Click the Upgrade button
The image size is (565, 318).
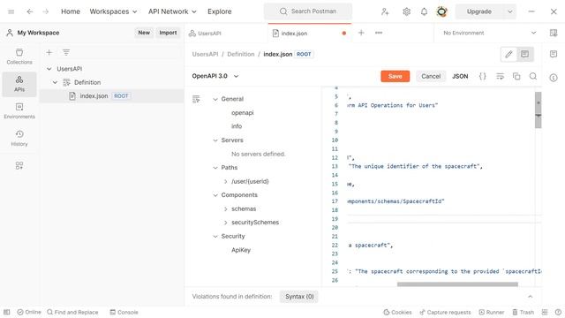coord(478,11)
